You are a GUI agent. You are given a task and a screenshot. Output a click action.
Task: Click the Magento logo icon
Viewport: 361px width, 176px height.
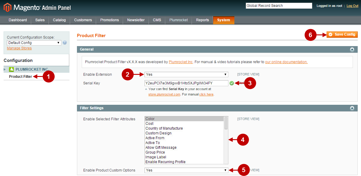coord(7,7)
